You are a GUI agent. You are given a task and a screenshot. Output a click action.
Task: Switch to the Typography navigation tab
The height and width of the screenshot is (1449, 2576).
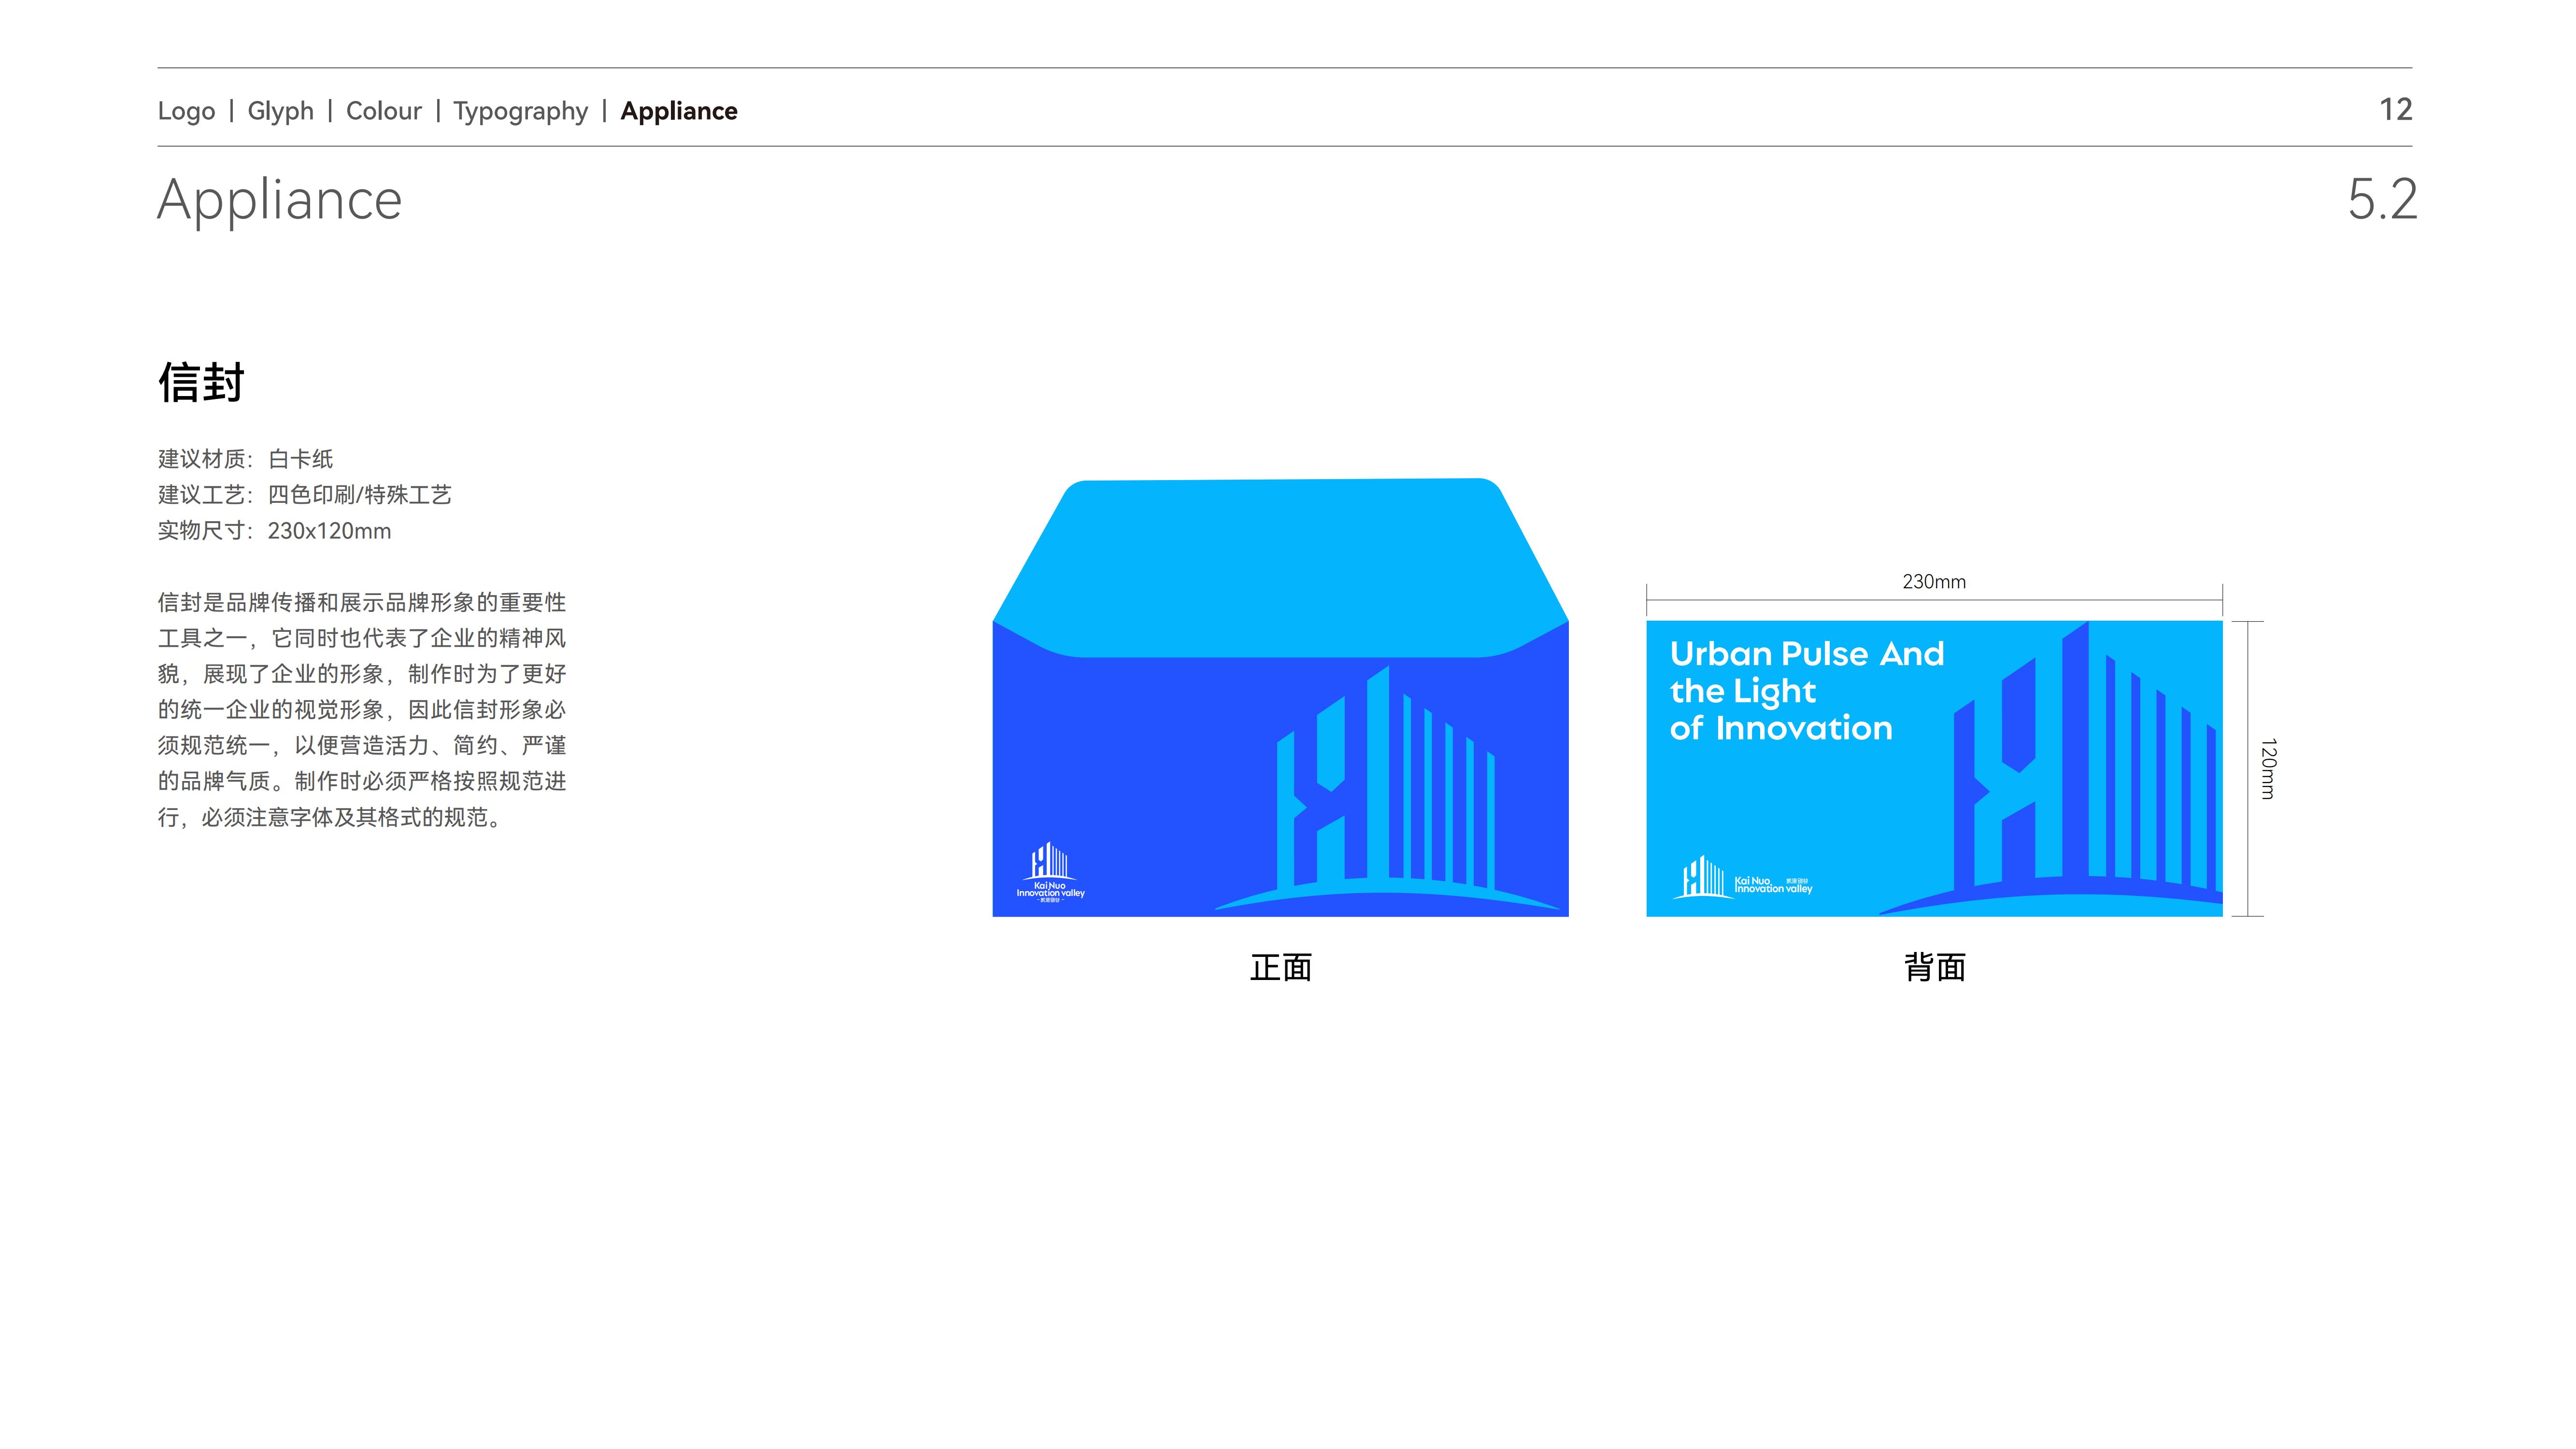click(521, 111)
